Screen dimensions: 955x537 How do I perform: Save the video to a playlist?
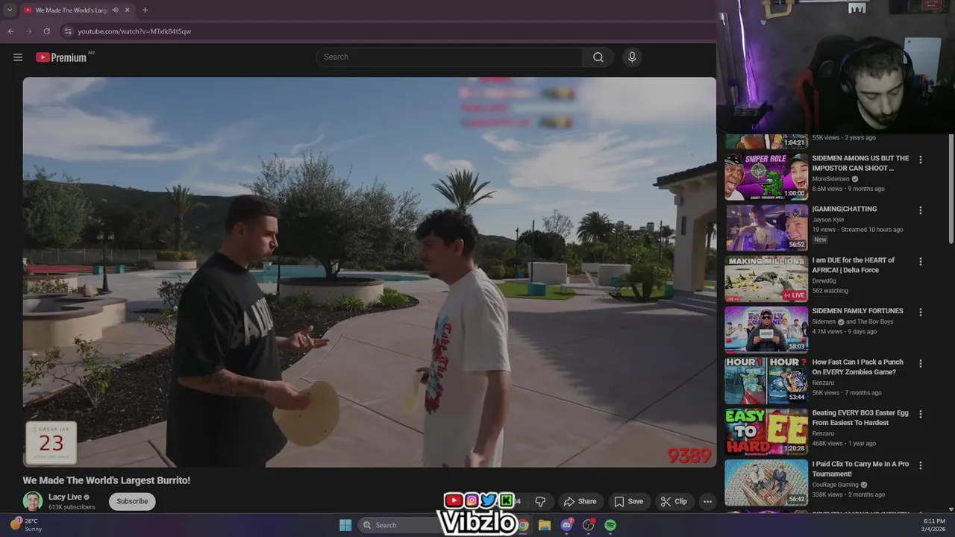pyautogui.click(x=628, y=501)
